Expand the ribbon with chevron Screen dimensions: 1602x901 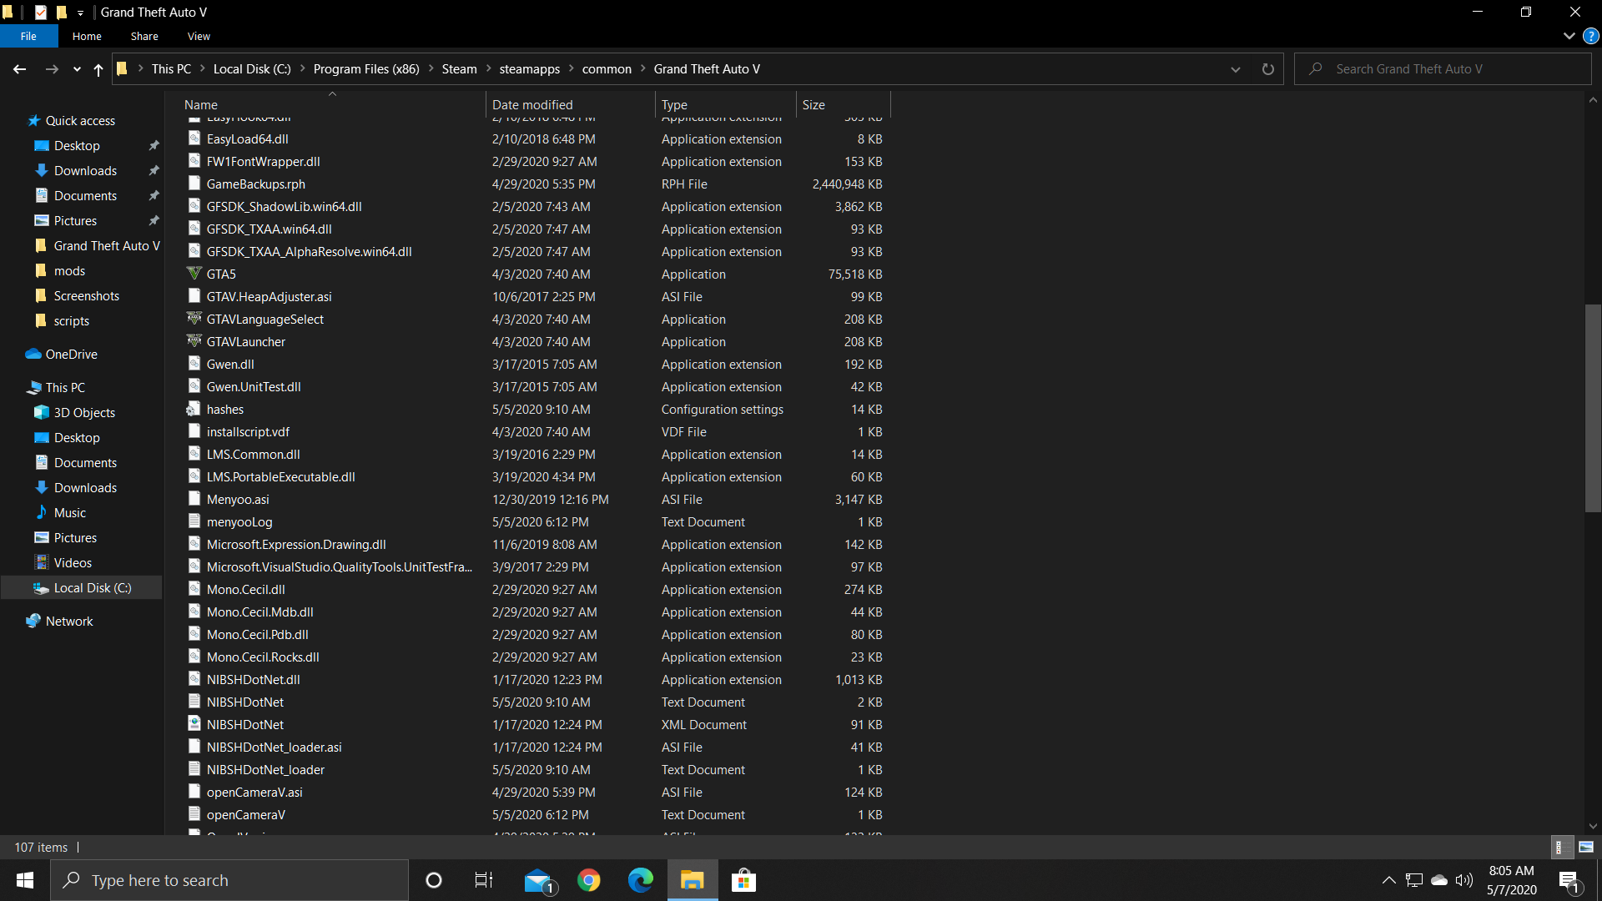tap(1569, 36)
